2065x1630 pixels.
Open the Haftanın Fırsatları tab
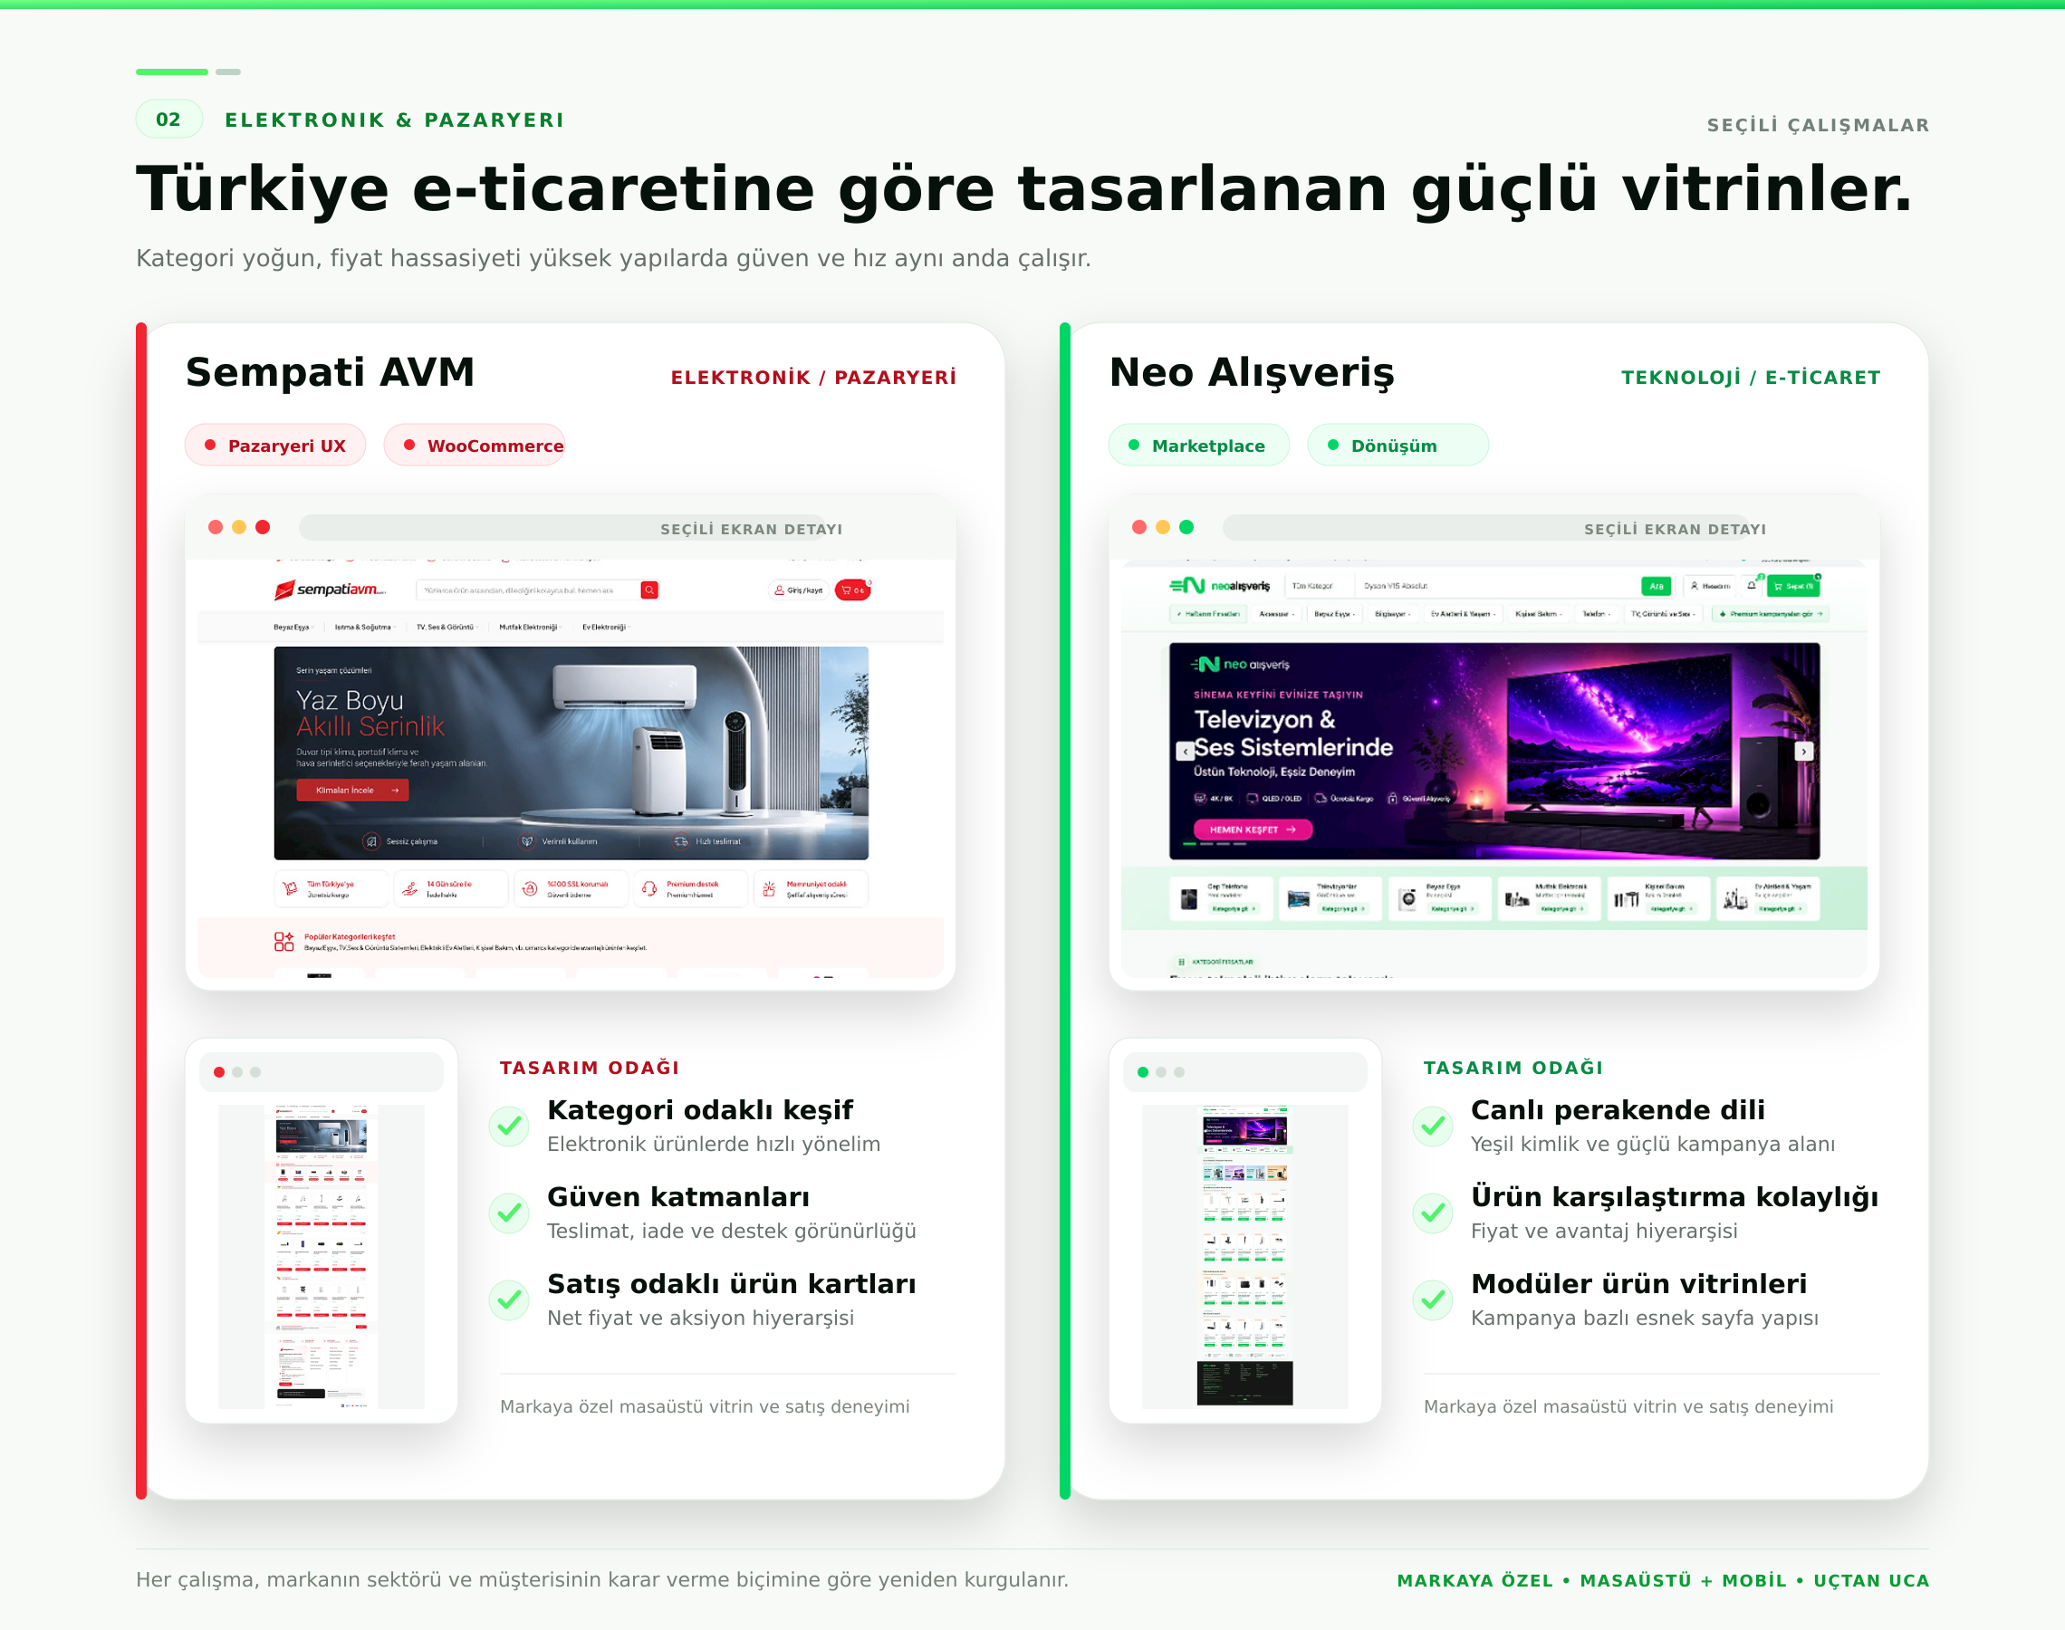pos(1208,614)
